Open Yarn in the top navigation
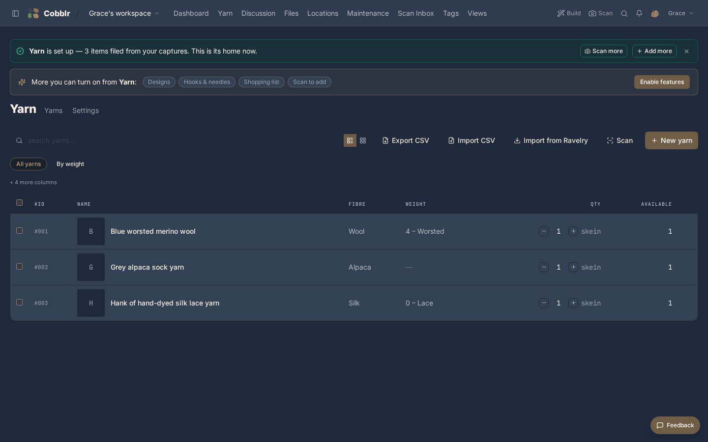 click(225, 13)
